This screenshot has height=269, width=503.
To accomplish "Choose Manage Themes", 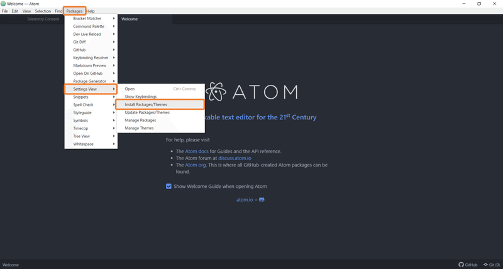I will point(160,128).
